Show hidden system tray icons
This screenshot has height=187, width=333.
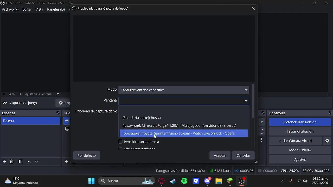[x=283, y=181]
